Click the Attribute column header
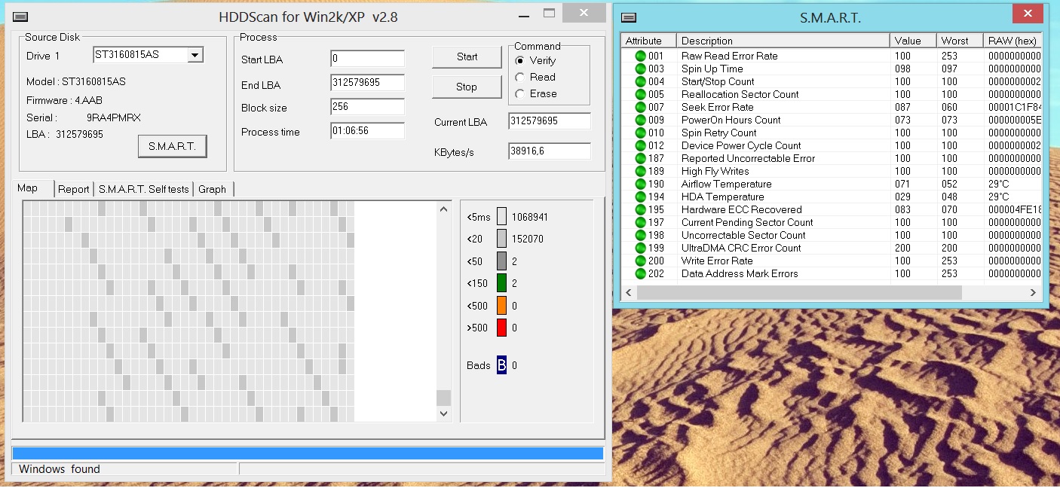The width and height of the screenshot is (1060, 488). 648,41
